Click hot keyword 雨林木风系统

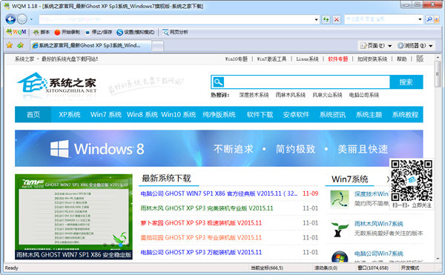point(290,95)
